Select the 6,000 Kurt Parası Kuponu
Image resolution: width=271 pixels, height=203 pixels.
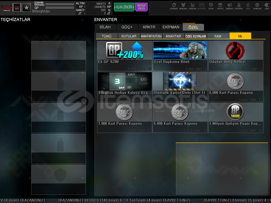click(x=236, y=87)
